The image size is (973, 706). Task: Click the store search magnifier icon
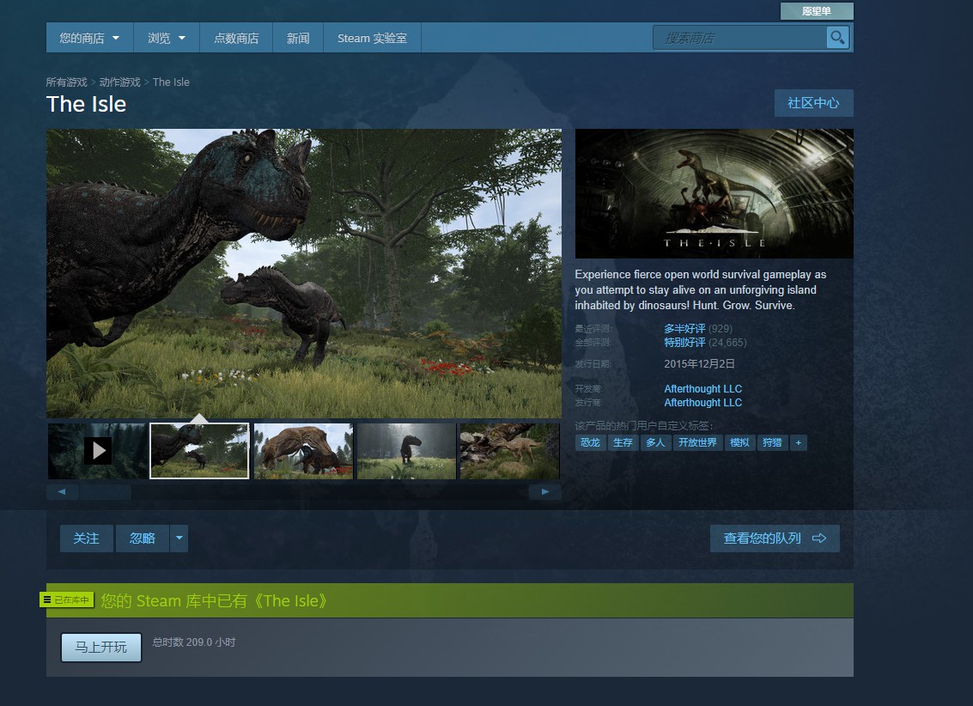click(837, 38)
